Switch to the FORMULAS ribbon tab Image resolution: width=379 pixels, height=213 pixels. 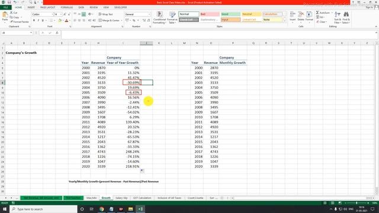click(x=67, y=8)
